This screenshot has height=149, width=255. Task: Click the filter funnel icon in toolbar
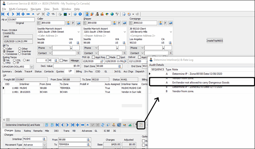tap(117, 14)
